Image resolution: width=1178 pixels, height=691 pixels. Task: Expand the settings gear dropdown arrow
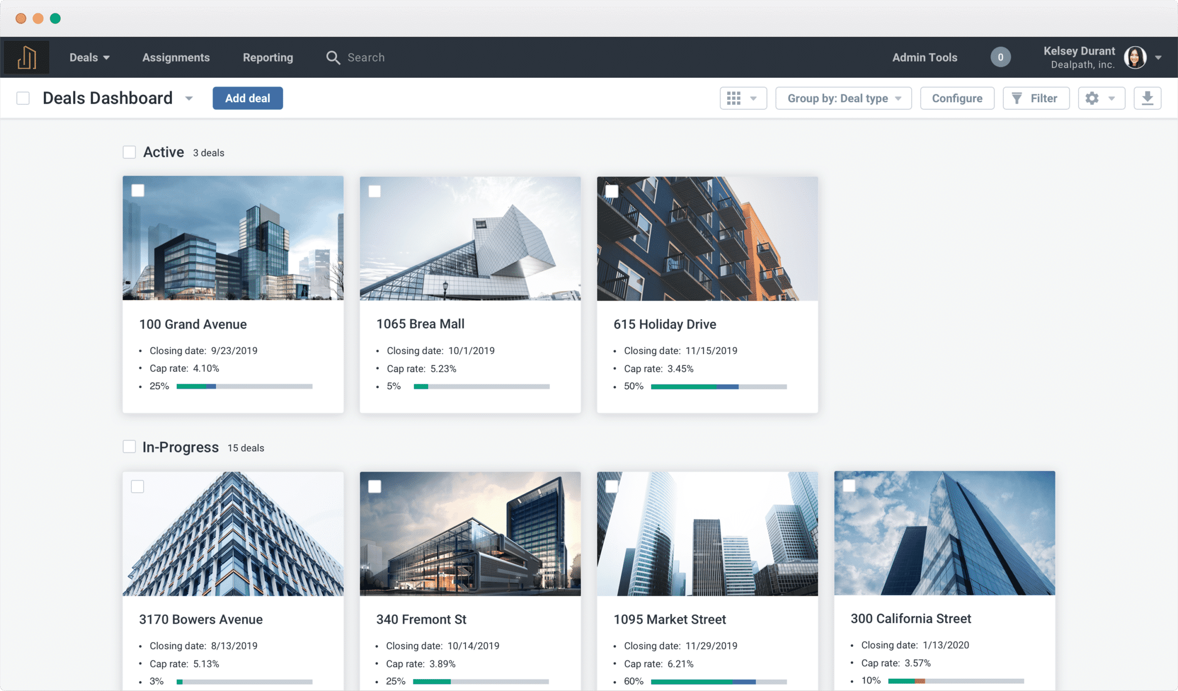1112,98
